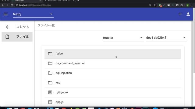The image size is (195, 109).
Task: Switch to the second browser tab
Action: pos(59,1)
